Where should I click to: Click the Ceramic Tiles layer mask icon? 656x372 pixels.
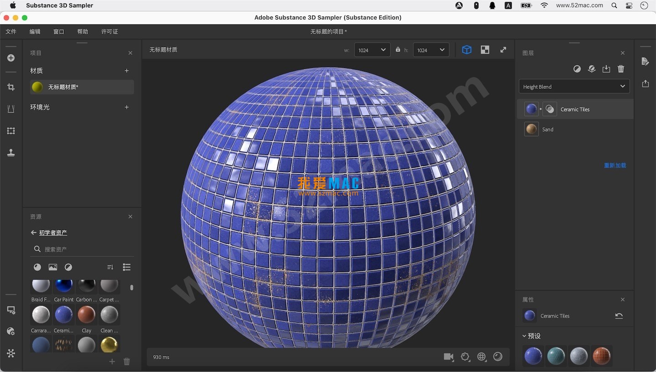pos(550,109)
